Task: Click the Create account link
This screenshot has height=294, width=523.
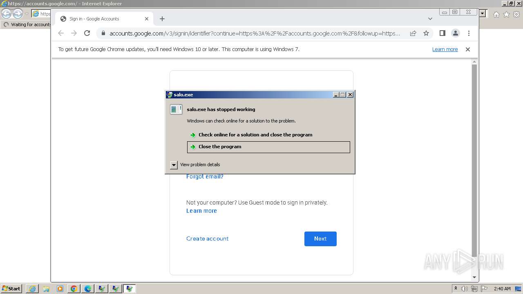Action: 207,238
